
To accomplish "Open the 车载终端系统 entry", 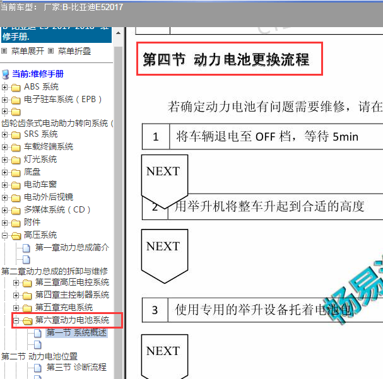I will [49, 147].
